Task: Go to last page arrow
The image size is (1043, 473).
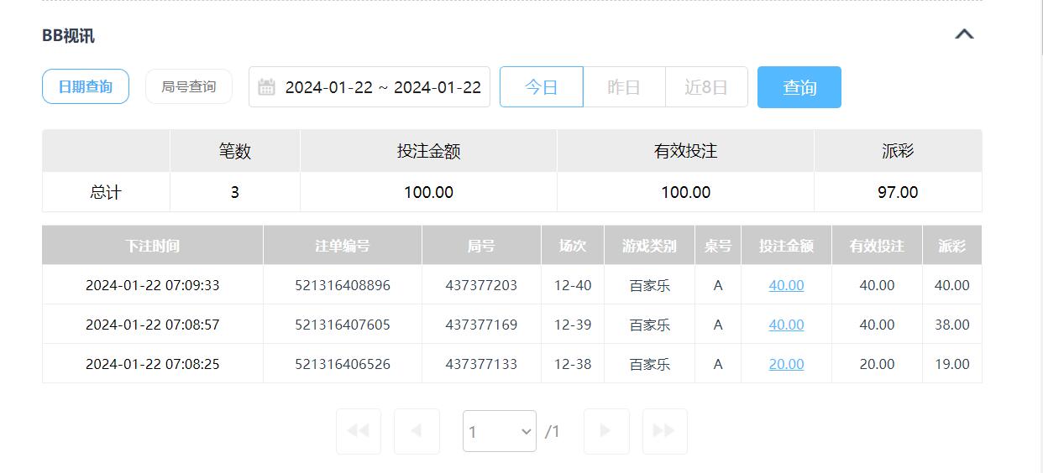Action: [665, 431]
